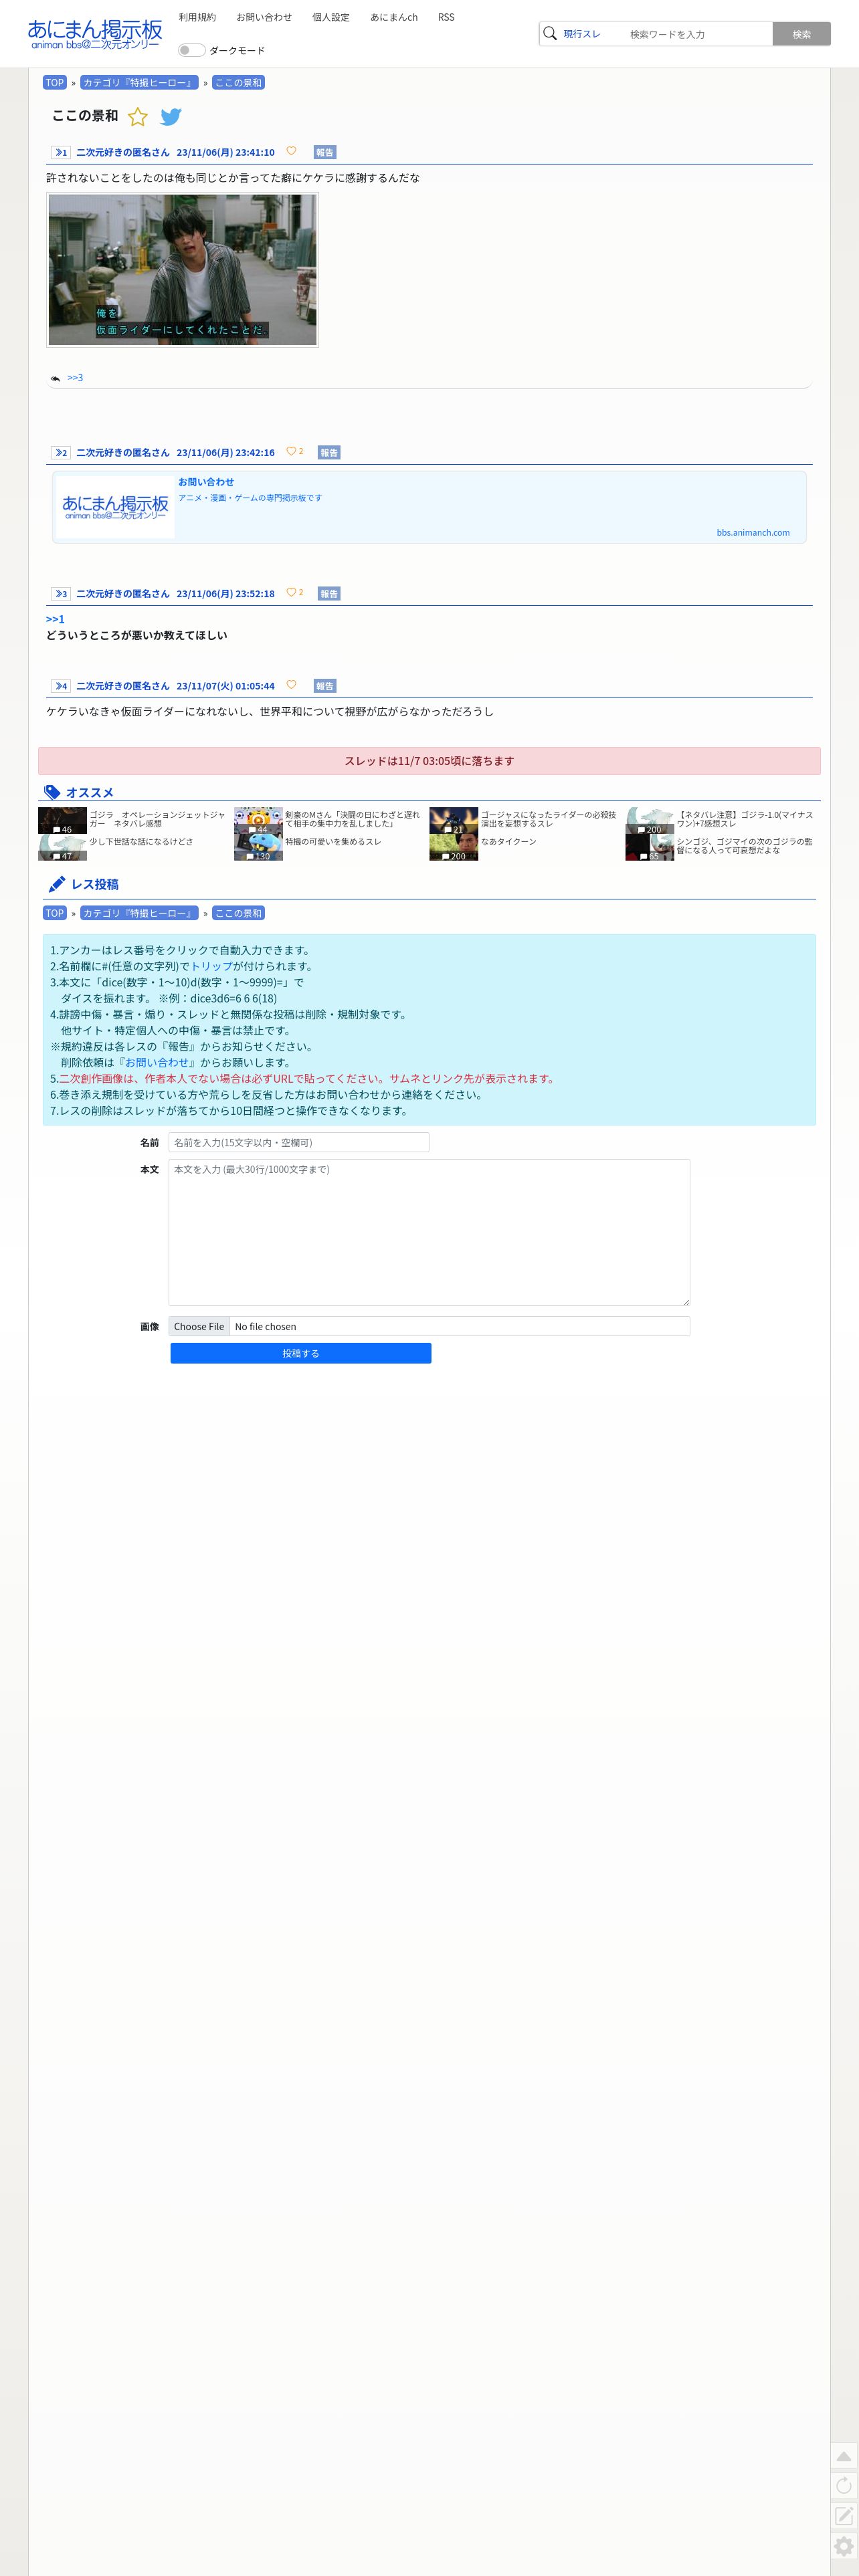Open the post 1 attached image

pos(183,270)
